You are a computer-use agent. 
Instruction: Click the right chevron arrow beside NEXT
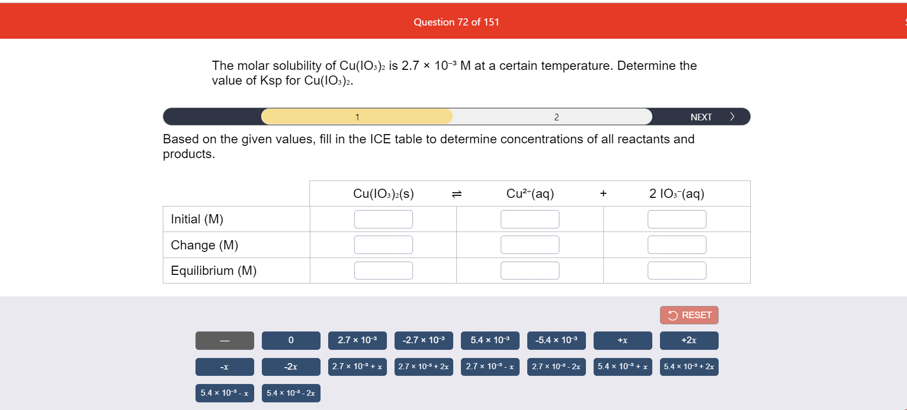(732, 116)
